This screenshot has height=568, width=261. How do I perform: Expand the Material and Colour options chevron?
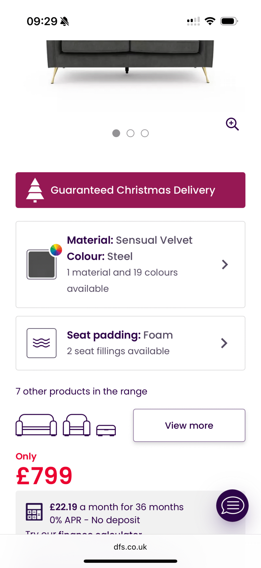(225, 264)
